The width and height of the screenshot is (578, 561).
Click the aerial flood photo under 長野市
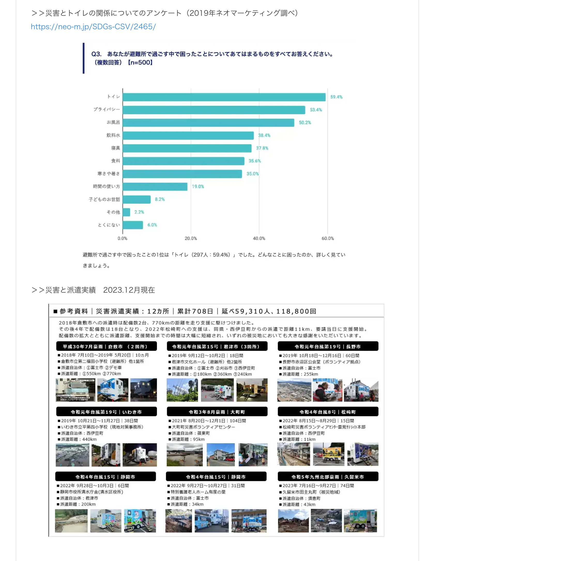point(294,390)
